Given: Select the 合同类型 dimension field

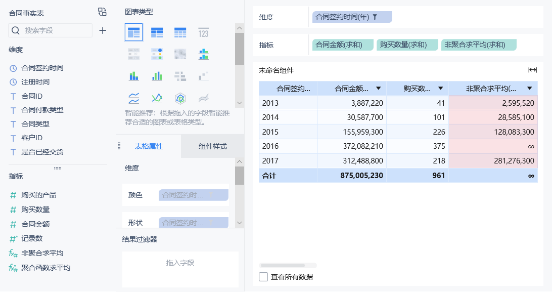Looking at the screenshot, I should tap(35, 124).
